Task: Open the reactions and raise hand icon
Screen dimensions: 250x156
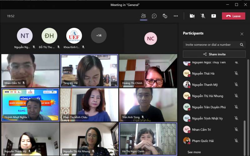Action: (x=165, y=16)
